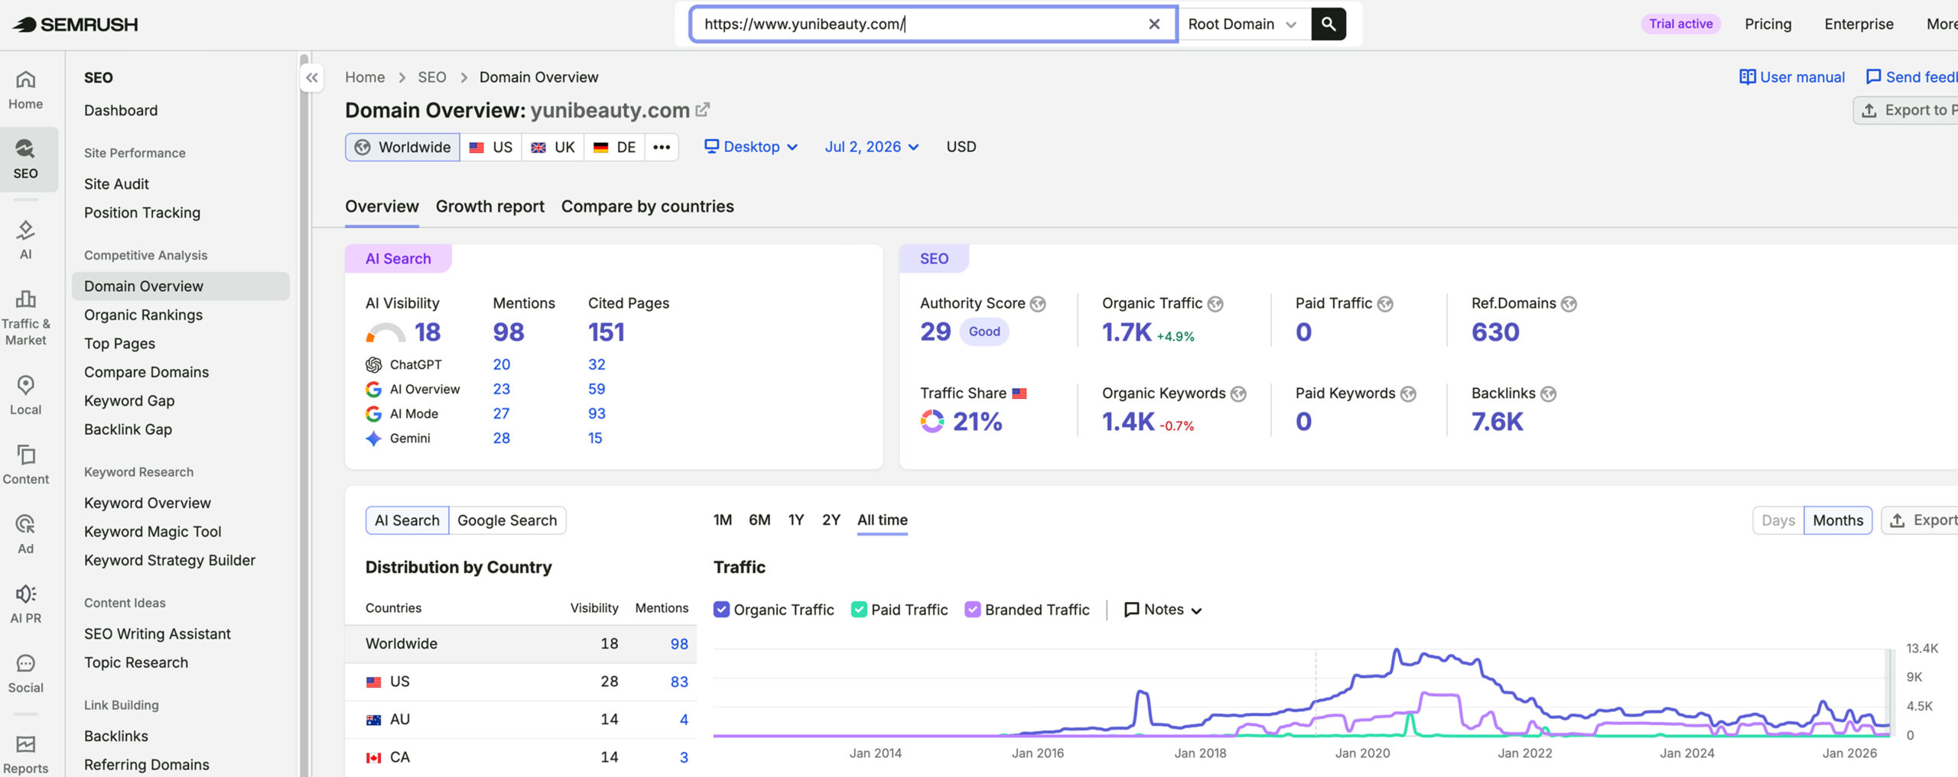The width and height of the screenshot is (1958, 777).
Task: Click the Enterprise link
Action: (x=1859, y=24)
